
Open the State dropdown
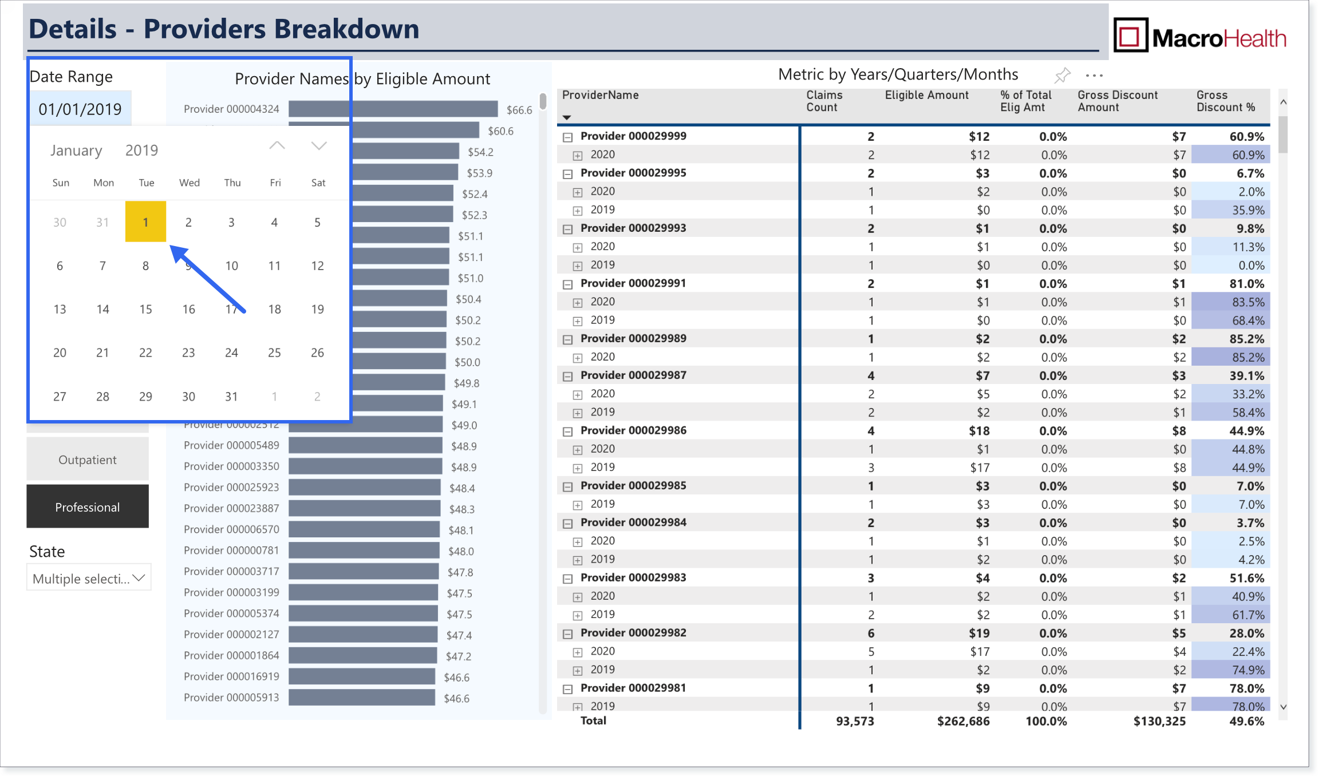coord(89,578)
